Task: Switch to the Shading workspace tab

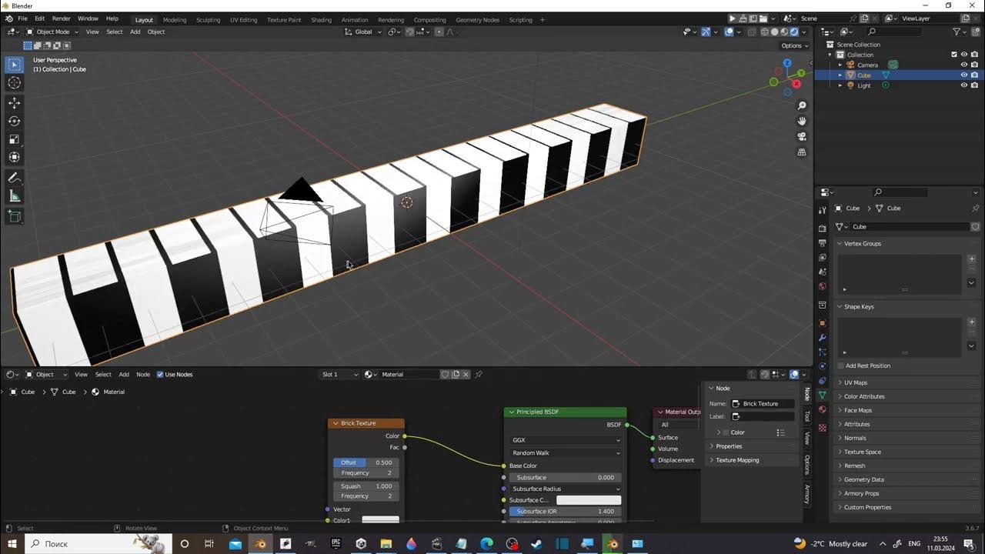Action: click(x=321, y=20)
